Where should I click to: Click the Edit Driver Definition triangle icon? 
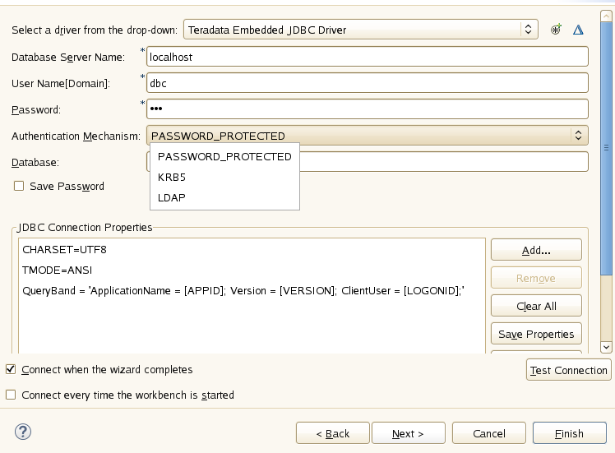click(578, 30)
